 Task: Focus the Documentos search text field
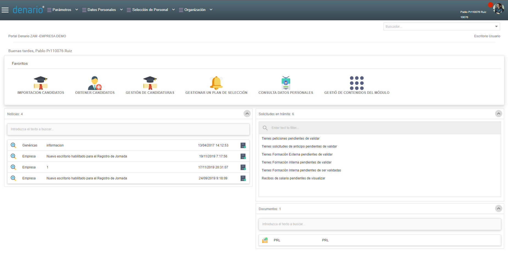380,224
